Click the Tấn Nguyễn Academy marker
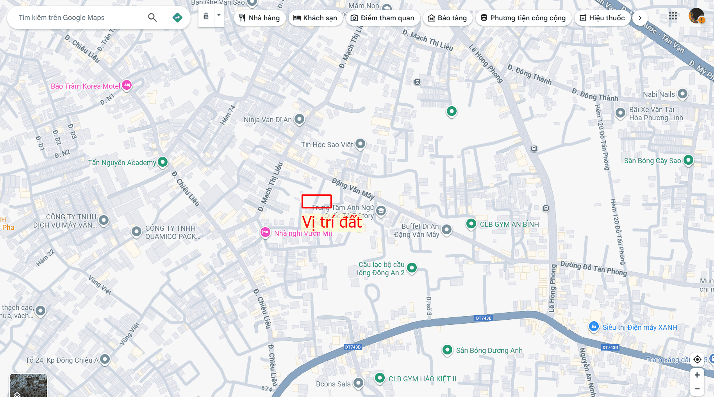This screenshot has width=714, height=397. 163,162
